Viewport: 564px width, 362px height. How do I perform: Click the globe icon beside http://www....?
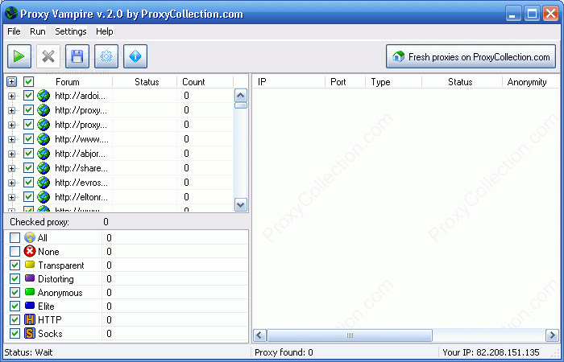44,139
